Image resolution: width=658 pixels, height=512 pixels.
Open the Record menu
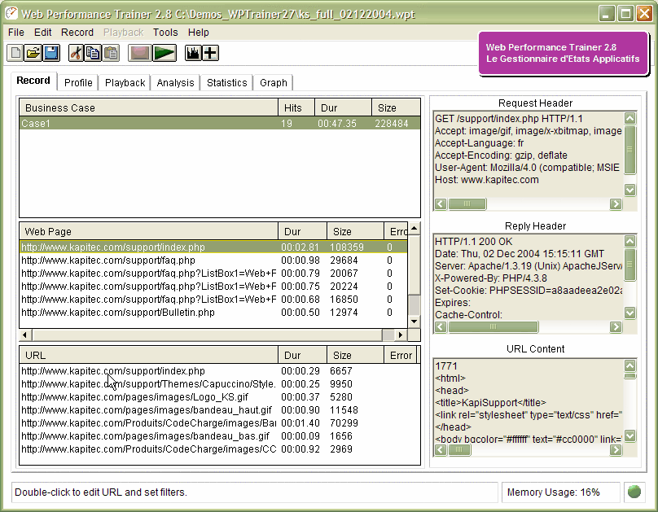tap(77, 33)
